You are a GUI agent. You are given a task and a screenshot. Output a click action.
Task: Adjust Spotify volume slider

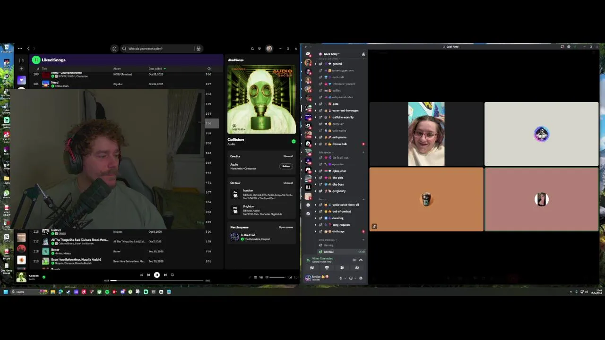click(277, 277)
